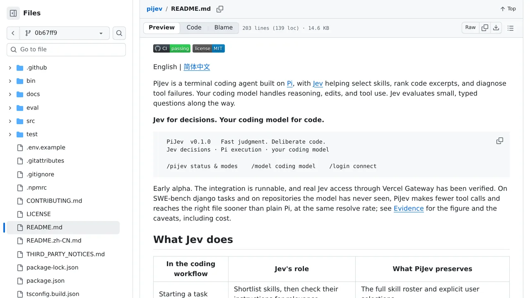Click the CI passing badge

click(172, 48)
